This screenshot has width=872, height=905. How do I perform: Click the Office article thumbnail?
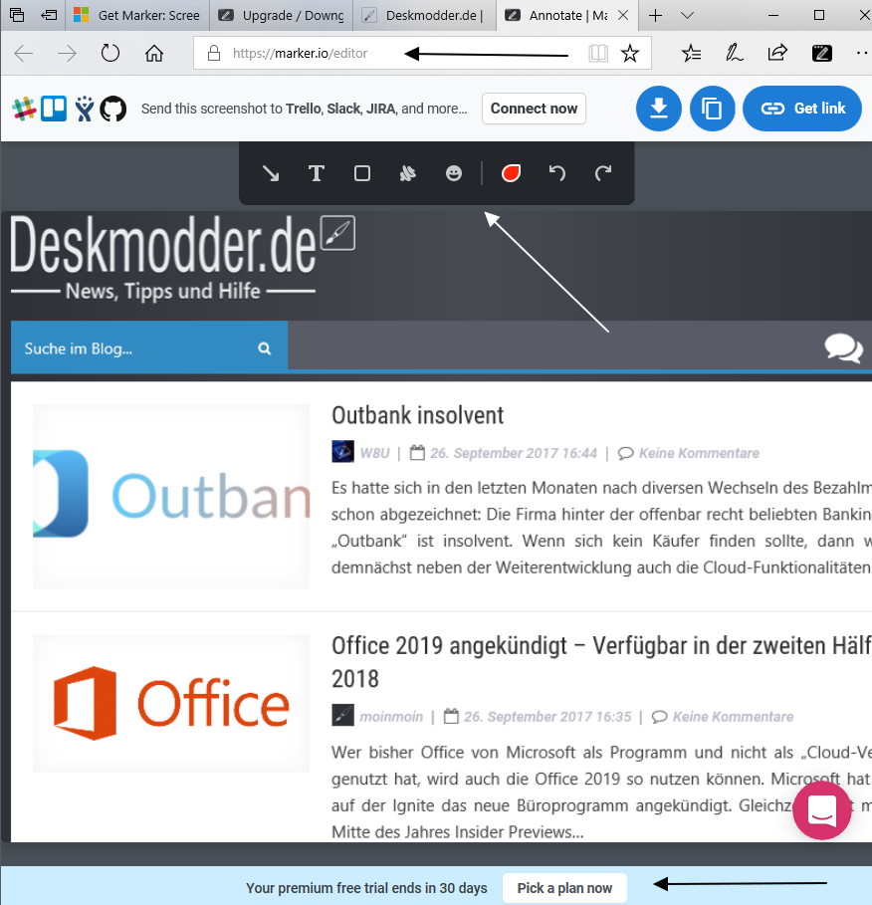(171, 703)
